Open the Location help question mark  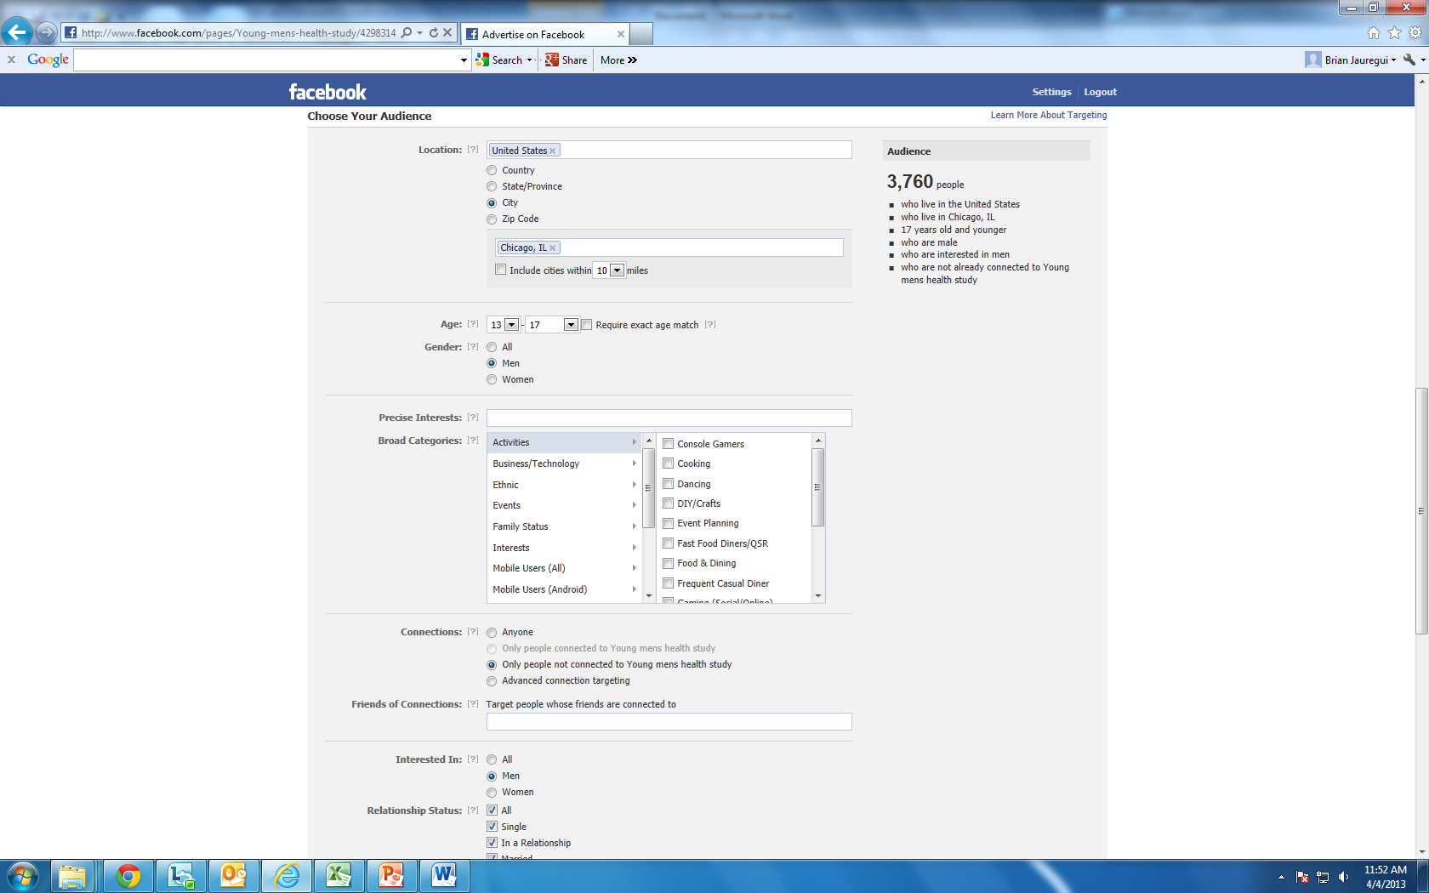click(x=473, y=150)
